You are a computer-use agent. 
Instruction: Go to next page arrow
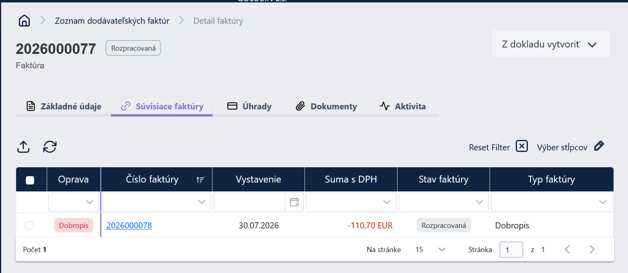592,249
